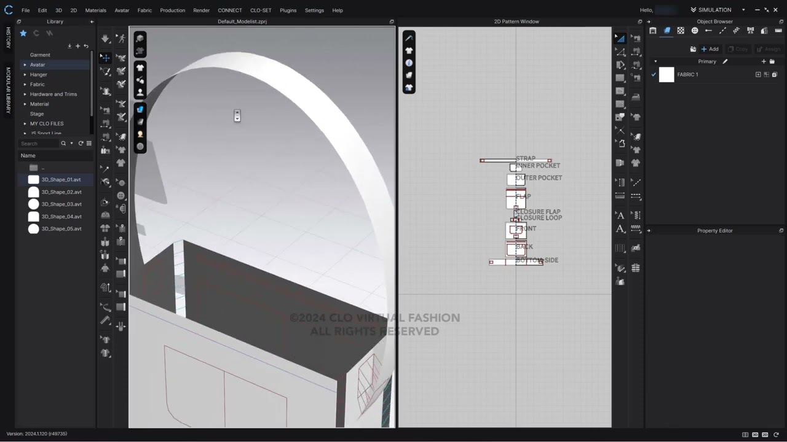Expand the Fabric library folder

[25, 84]
